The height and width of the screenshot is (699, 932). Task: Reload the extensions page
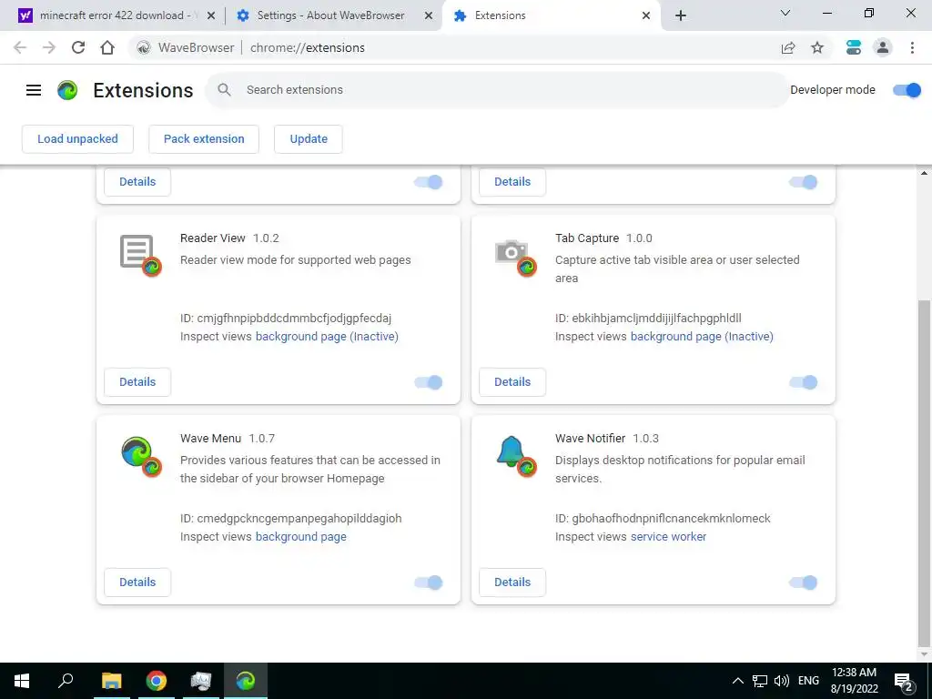pos(78,47)
